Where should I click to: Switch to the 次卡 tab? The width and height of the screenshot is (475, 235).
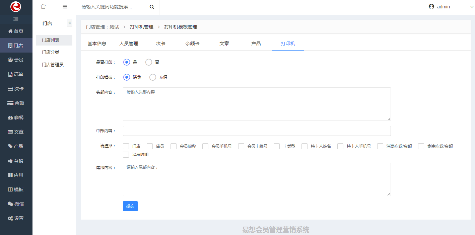pyautogui.click(x=160, y=44)
